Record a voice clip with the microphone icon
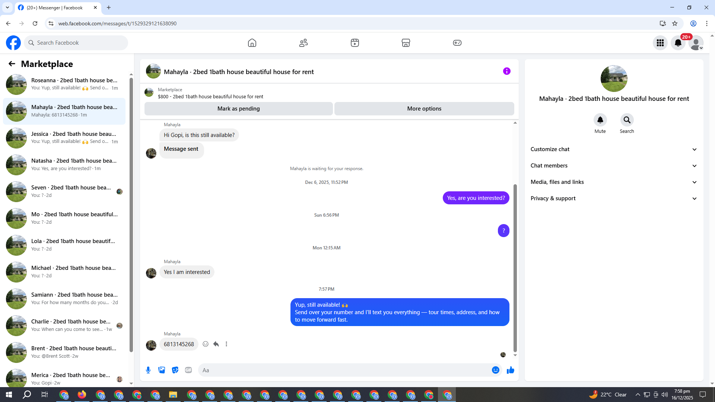715x402 pixels. pos(148,370)
